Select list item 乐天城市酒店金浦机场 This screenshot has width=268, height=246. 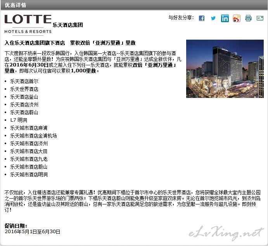(33, 136)
